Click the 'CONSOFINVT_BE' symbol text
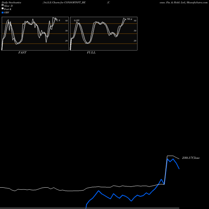Viewport: 209px width, 209px height. pyautogui.click(x=75, y=3)
